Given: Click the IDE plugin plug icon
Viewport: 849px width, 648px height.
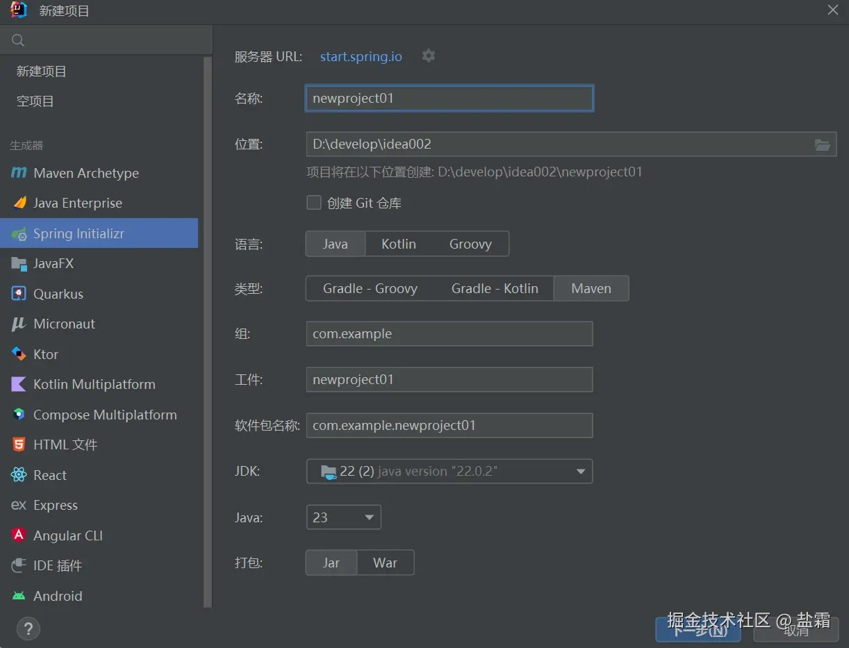Looking at the screenshot, I should tap(19, 565).
